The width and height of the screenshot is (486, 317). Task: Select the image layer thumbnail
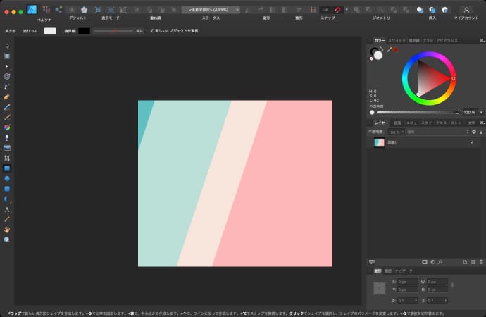(x=379, y=142)
